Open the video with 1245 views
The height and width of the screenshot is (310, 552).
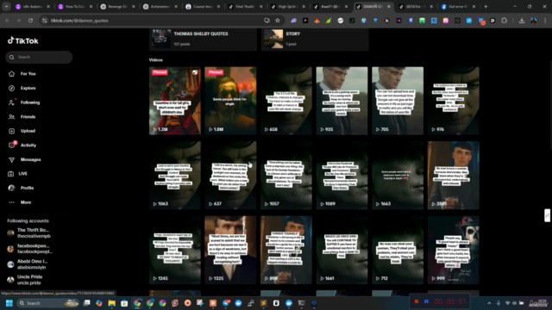point(175,250)
